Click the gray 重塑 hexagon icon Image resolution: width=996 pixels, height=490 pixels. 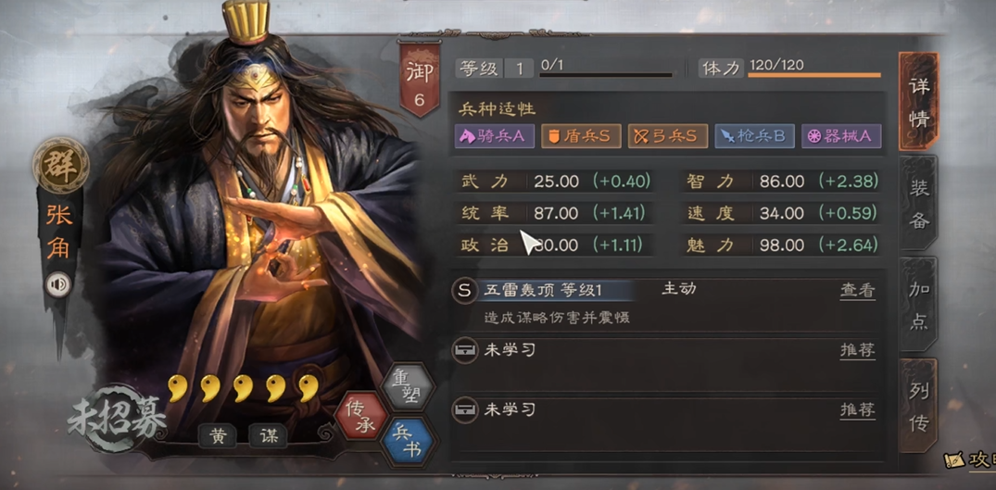coord(407,388)
